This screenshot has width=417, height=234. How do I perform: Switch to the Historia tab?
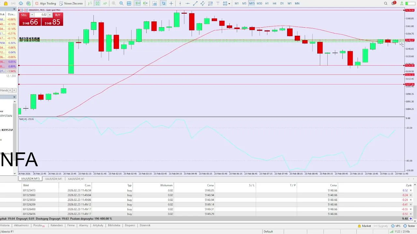pyautogui.click(x=5, y=225)
